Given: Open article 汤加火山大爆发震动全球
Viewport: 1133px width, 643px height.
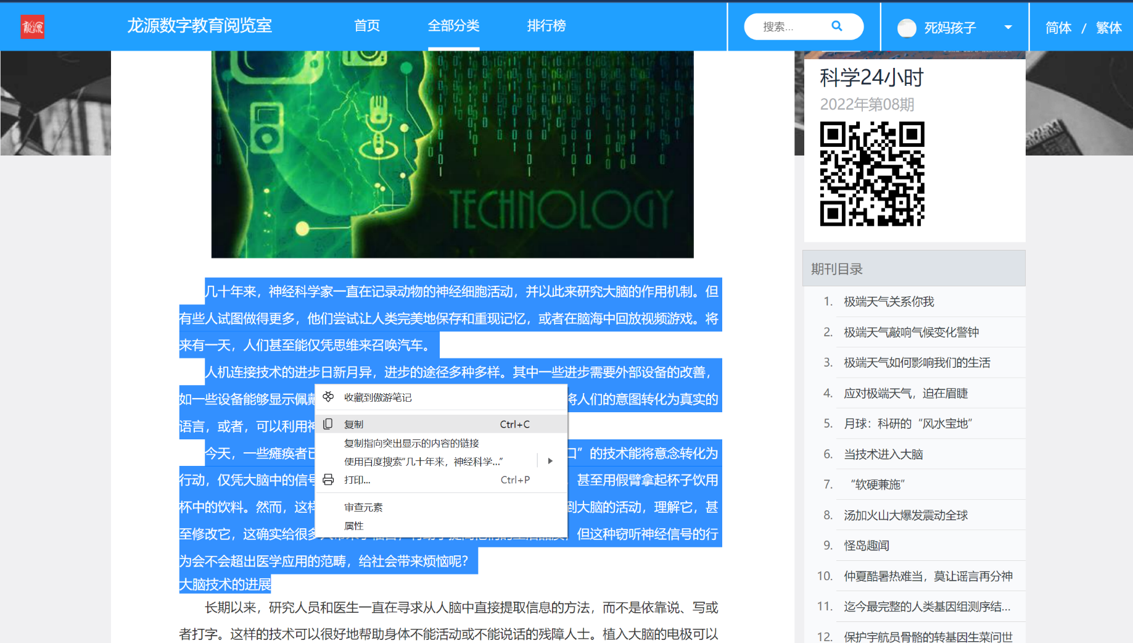Looking at the screenshot, I should point(905,515).
